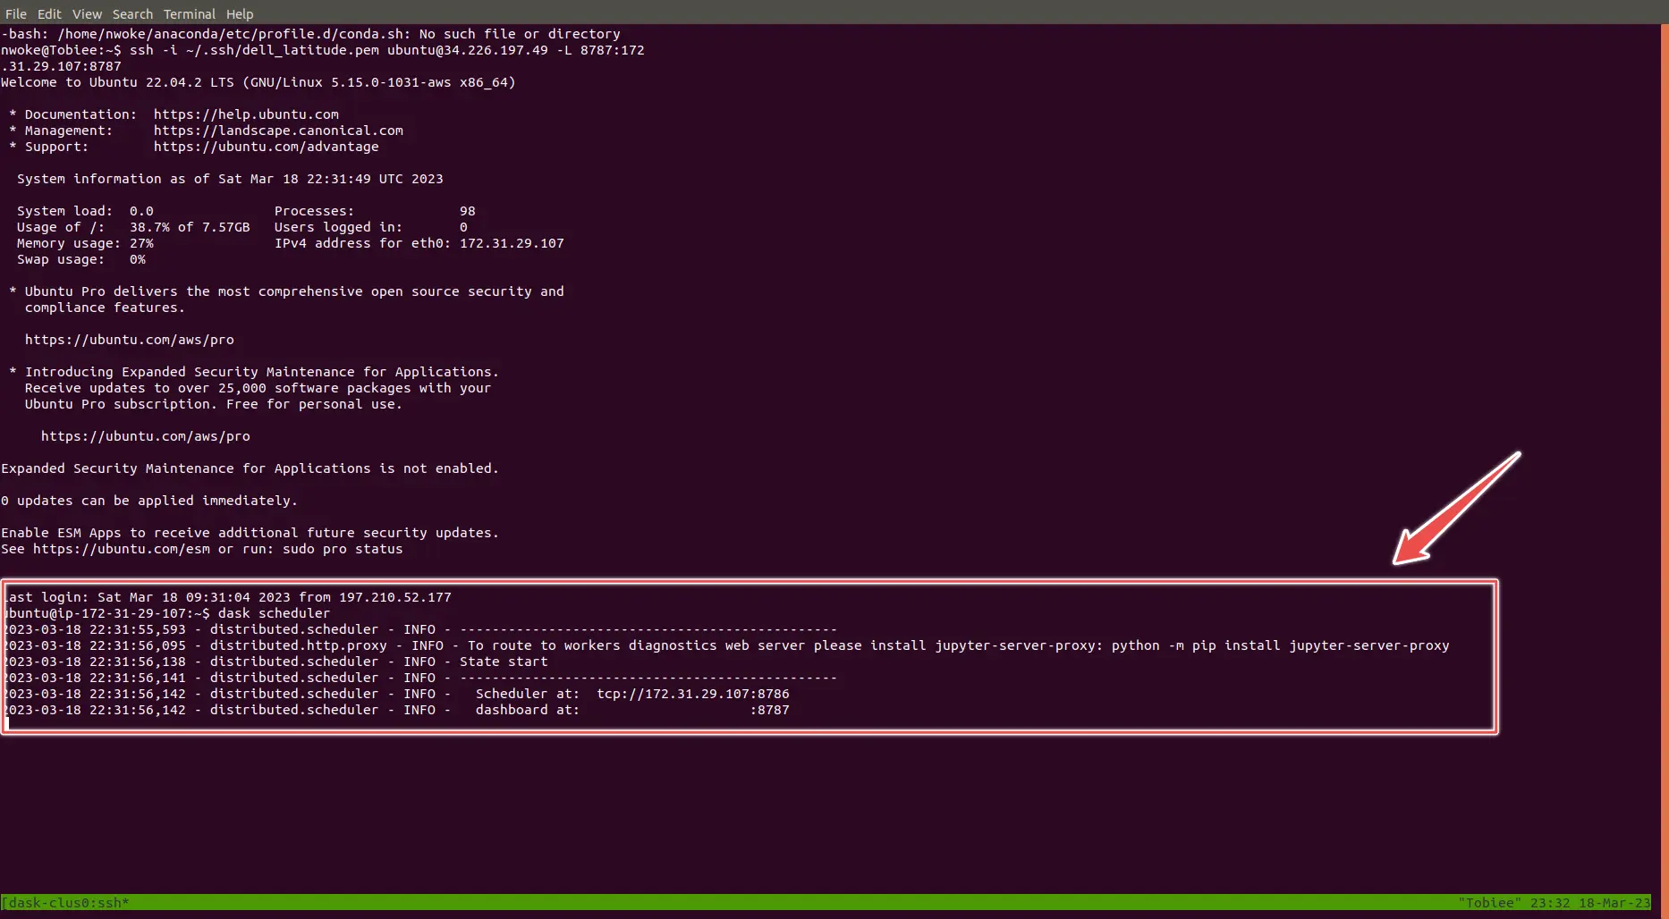The height and width of the screenshot is (919, 1669).
Task: Click the "dask scheduler" command text
Action: [x=274, y=613]
